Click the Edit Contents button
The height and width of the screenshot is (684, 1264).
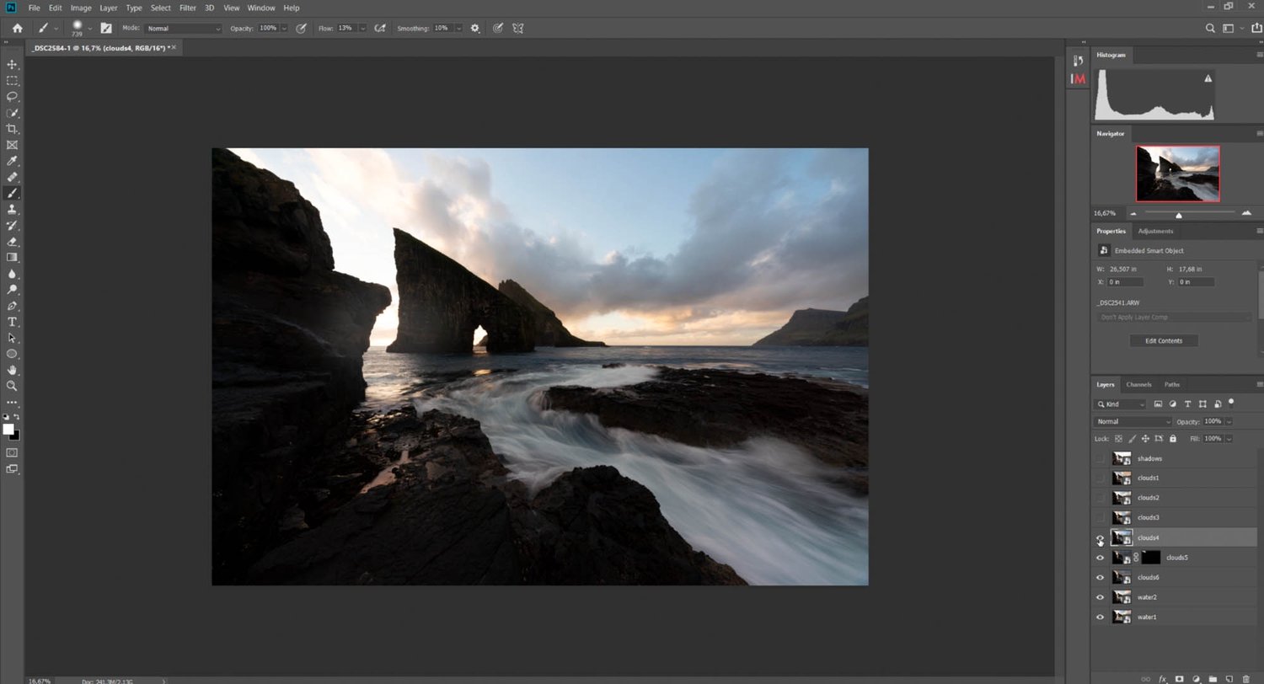(x=1163, y=340)
